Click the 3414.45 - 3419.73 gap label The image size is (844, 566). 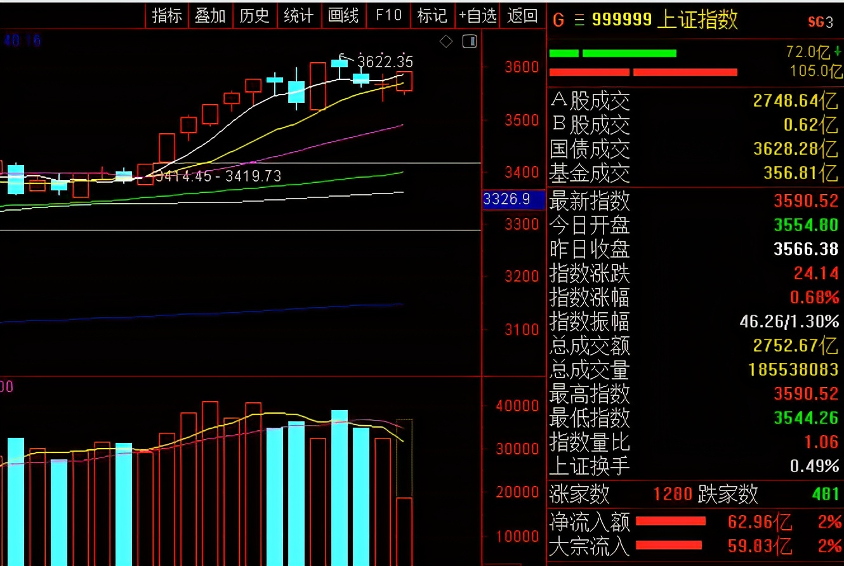pyautogui.click(x=218, y=176)
